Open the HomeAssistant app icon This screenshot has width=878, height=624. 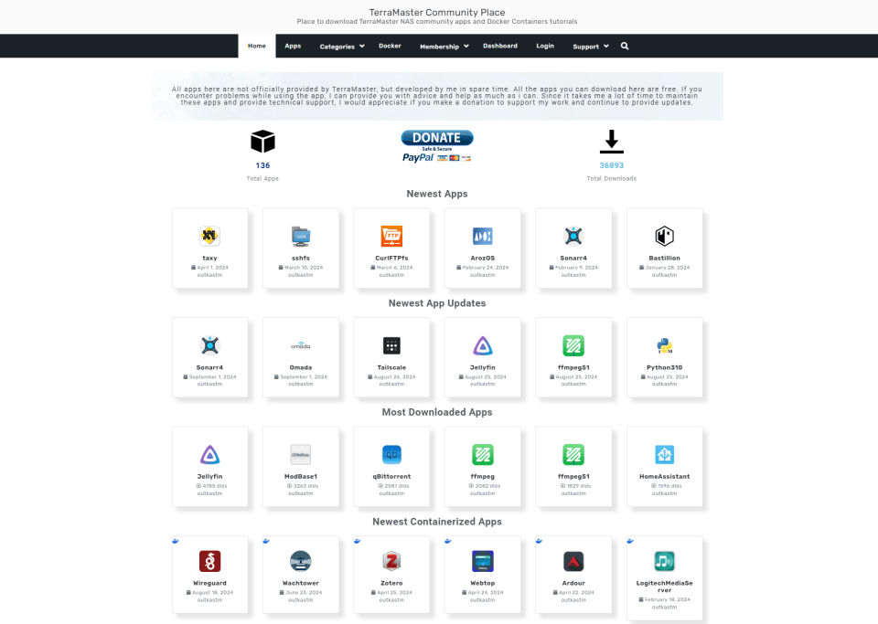[665, 455]
